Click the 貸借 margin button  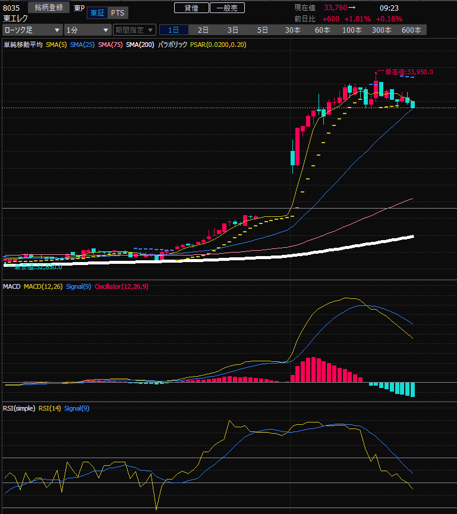coord(191,8)
